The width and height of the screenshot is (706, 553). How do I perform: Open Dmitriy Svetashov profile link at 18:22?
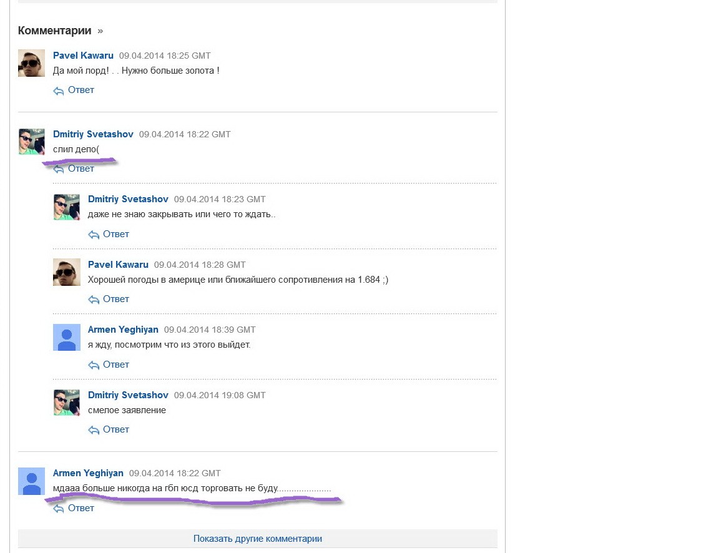(93, 134)
